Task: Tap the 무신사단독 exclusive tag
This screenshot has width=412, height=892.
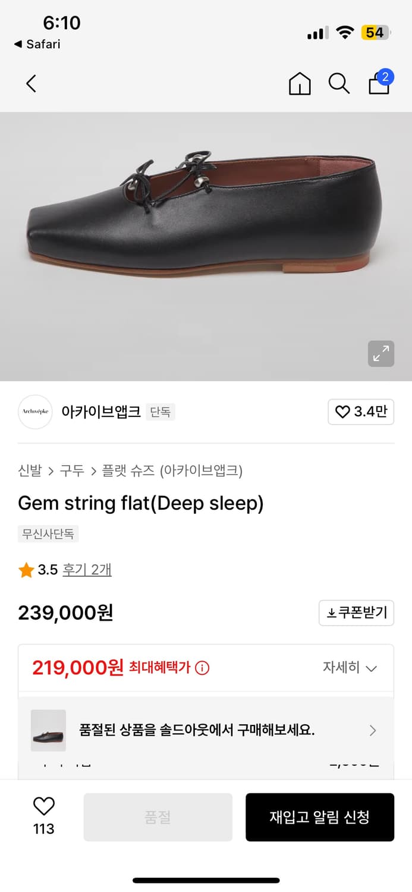Action: (x=48, y=533)
